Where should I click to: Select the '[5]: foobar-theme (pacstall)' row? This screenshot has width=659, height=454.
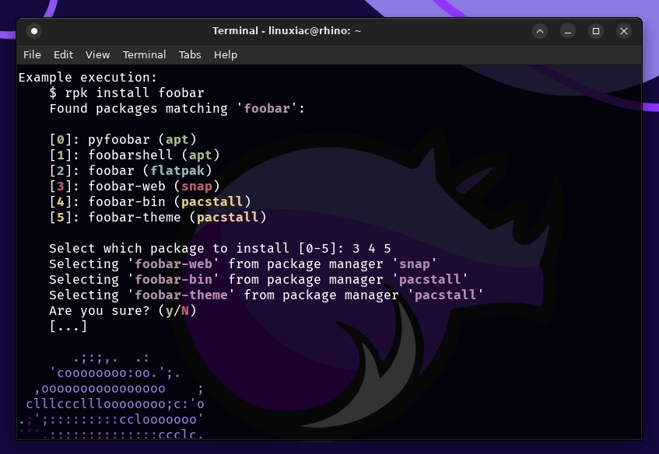pyautogui.click(x=158, y=217)
